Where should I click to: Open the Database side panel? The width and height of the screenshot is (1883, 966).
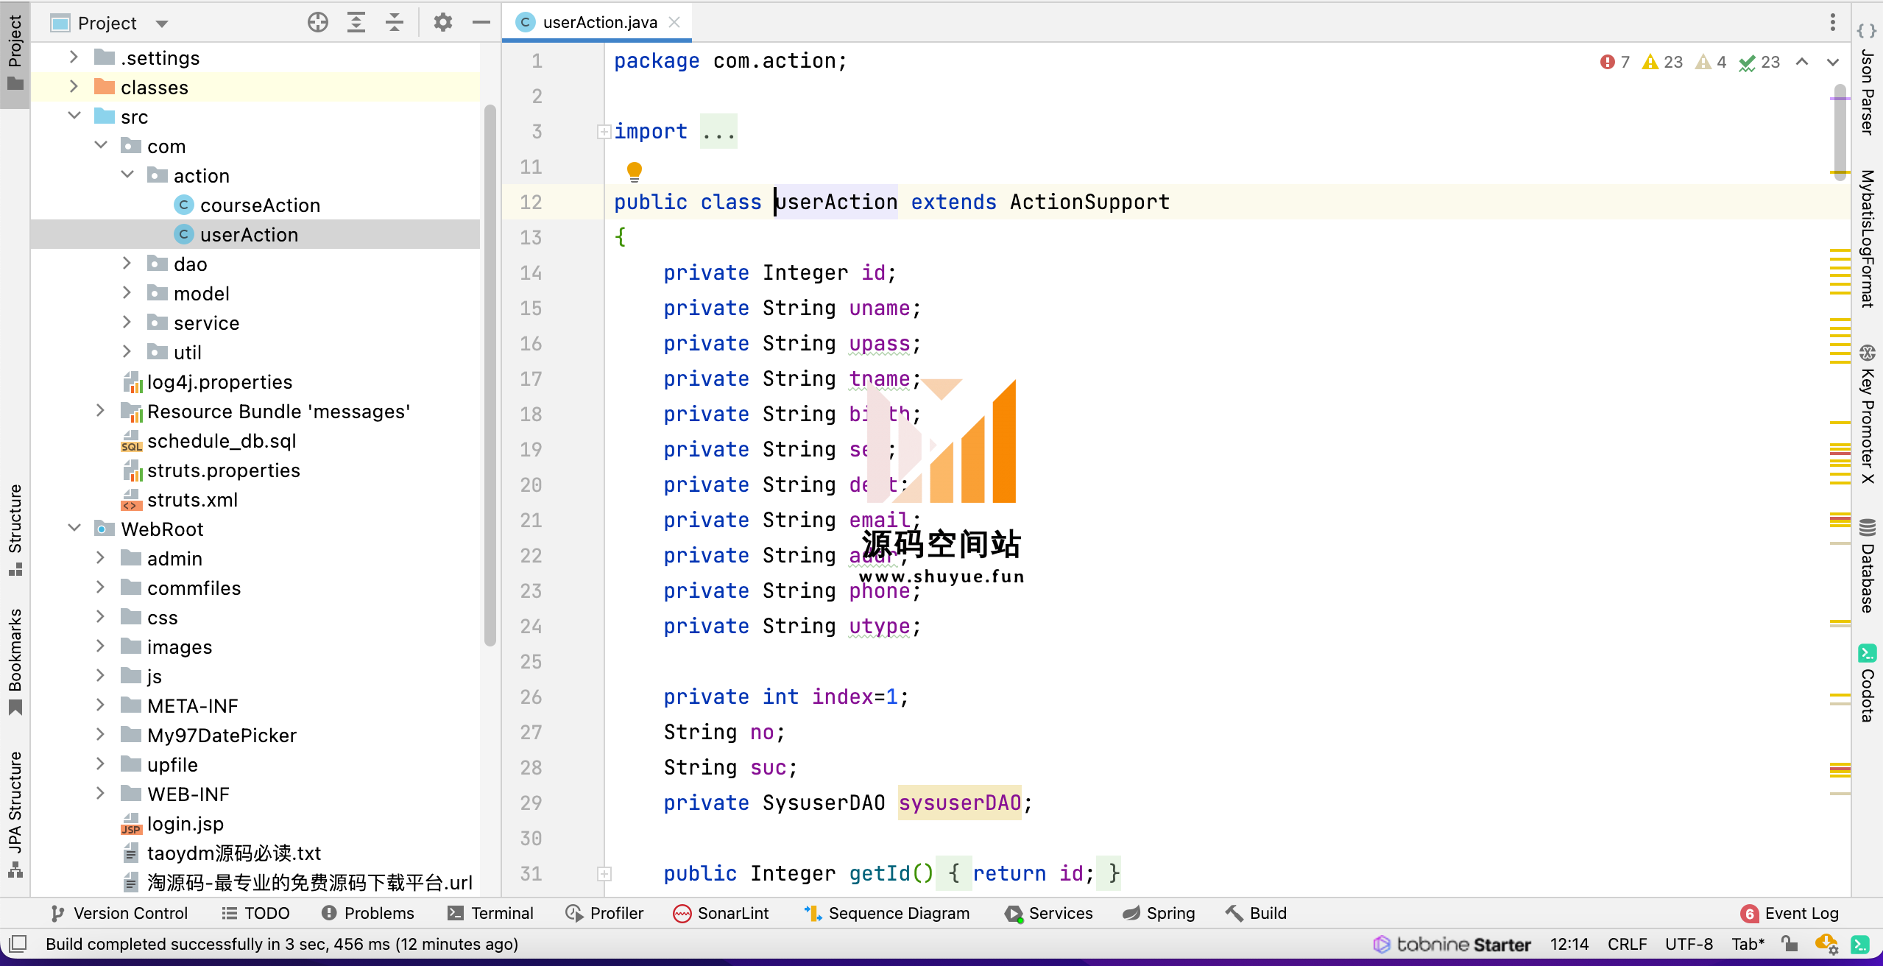click(x=1868, y=567)
